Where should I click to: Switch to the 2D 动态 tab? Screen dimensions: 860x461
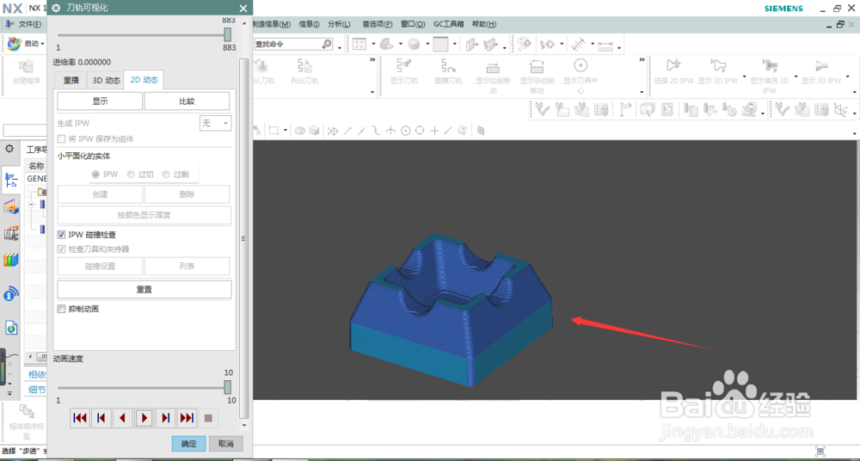point(144,80)
